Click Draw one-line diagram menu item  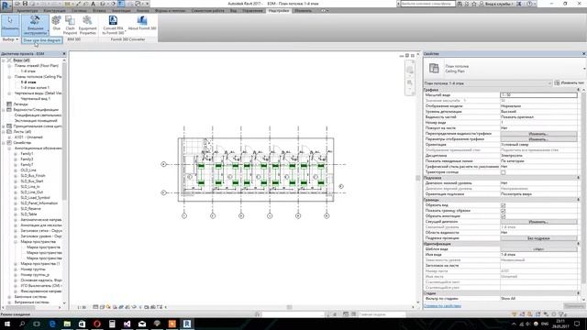pyautogui.click(x=42, y=40)
